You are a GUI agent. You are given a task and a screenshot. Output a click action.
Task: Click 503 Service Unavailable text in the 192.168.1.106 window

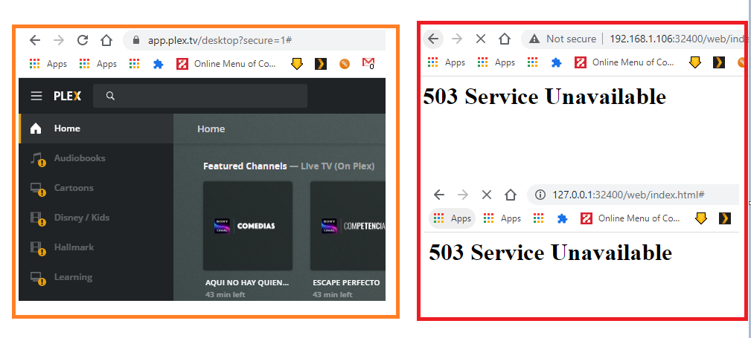(545, 97)
